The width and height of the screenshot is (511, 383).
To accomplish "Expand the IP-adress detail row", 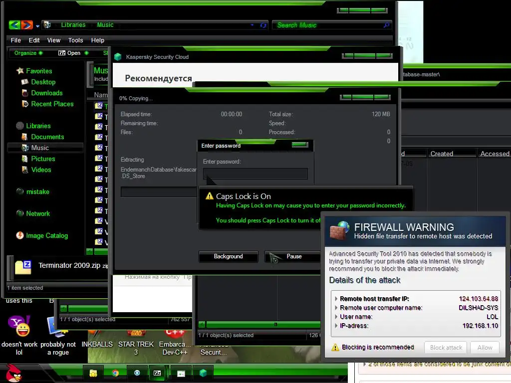I will (x=336, y=325).
